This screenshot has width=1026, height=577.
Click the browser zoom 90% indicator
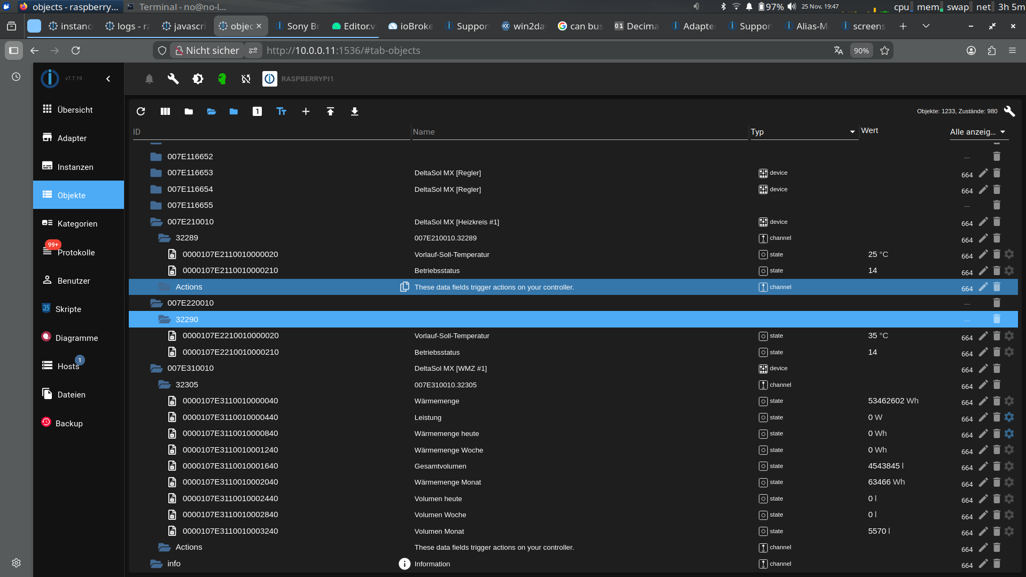[x=861, y=50]
